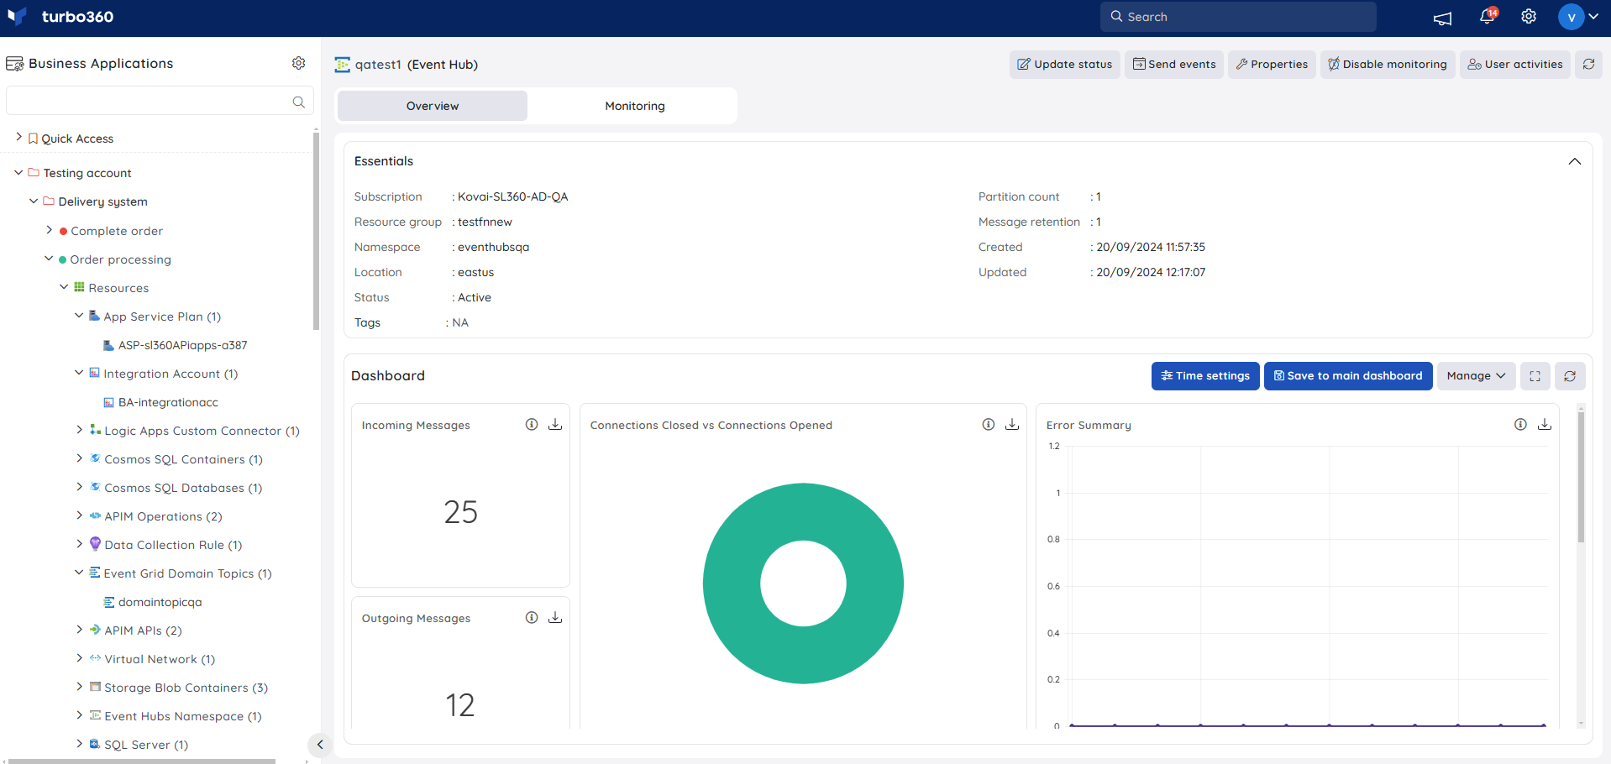1611x764 pixels.
Task: Show Connections Closed vs Opened info
Action: point(989,425)
